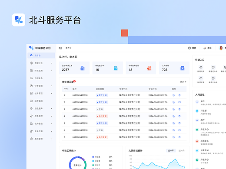226x169 pixels.
Task: Click the donut chart 工单统计
Action: point(78,162)
